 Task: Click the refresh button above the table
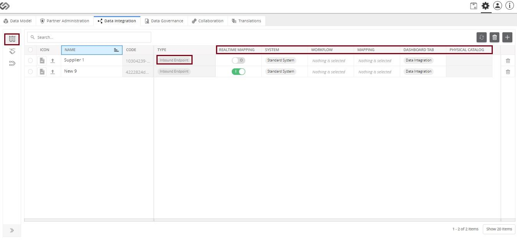482,37
